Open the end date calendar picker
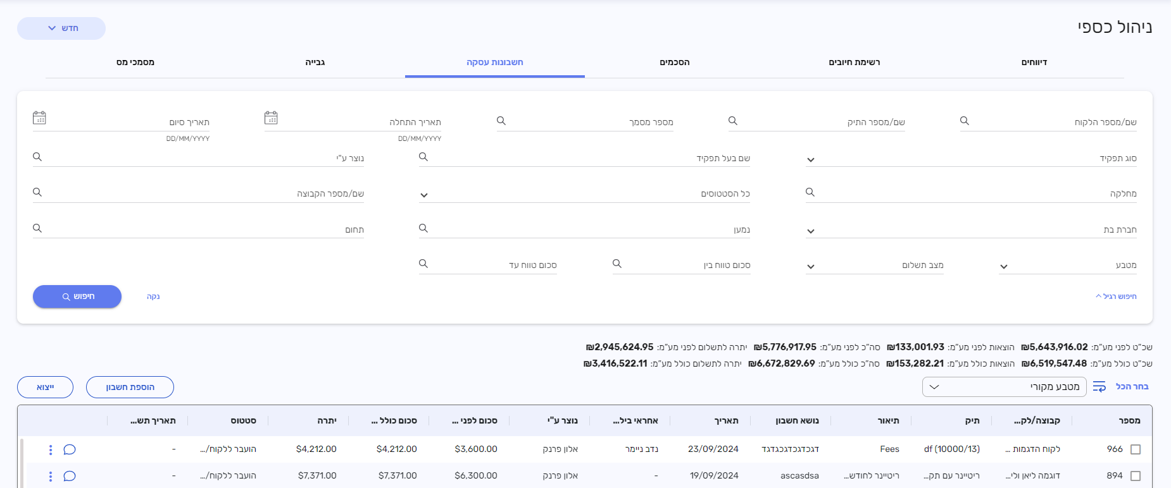The image size is (1171, 488). 39,118
